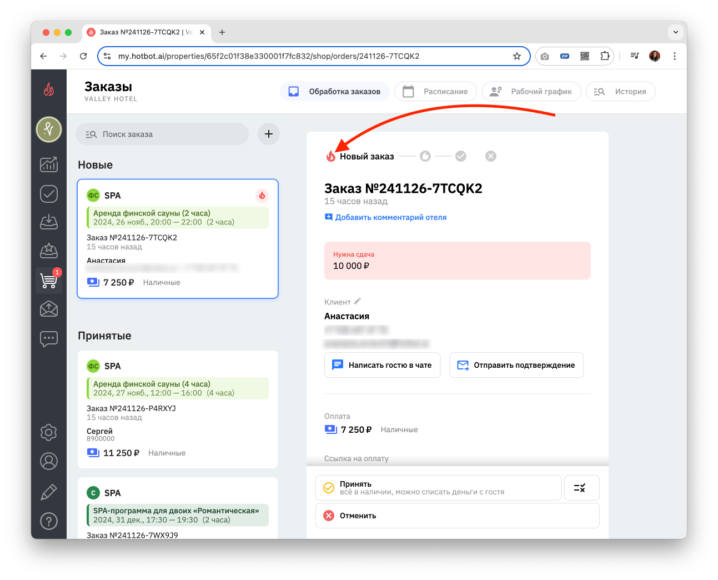Select the checkmark status step
Image resolution: width=718 pixels, height=580 pixels.
coord(461,156)
